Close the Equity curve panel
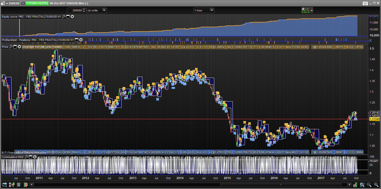Image resolution: width=381 pixels, height=189 pixels. (72, 17)
